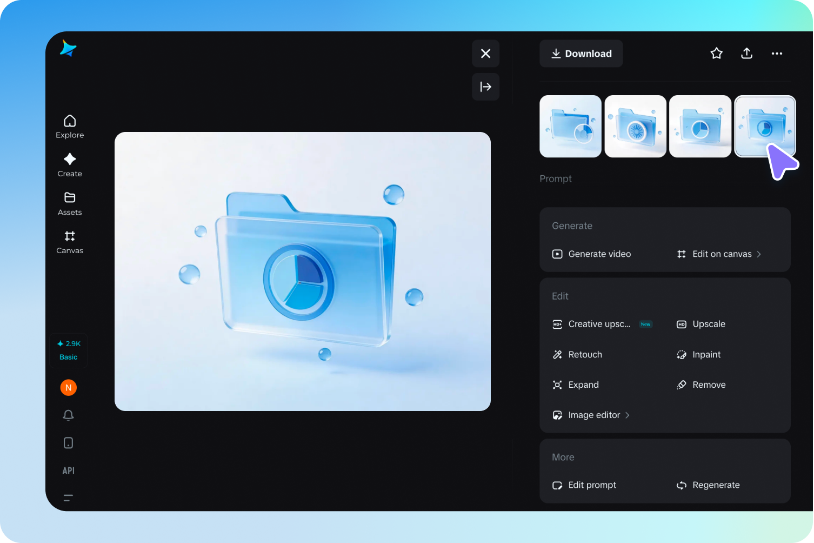
Task: Collapse the left panel with the arrow icon
Action: pyautogui.click(x=485, y=87)
